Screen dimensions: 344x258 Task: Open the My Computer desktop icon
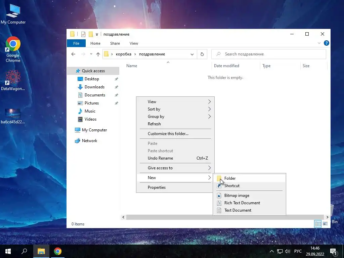(x=13, y=14)
